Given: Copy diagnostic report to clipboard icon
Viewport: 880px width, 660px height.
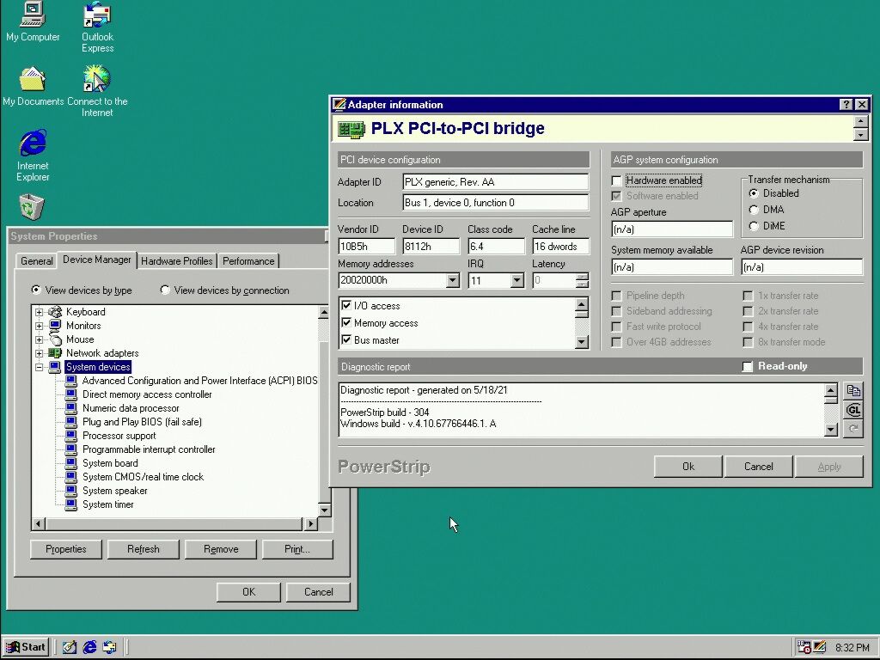Looking at the screenshot, I should (853, 391).
